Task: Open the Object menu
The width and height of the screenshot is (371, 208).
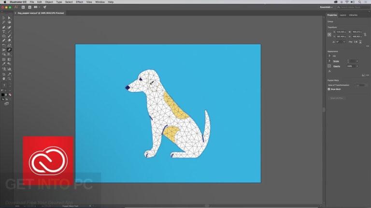Action: point(49,2)
